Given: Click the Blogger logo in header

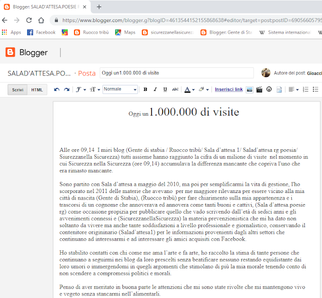Looking at the screenshot, I should [27, 52].
